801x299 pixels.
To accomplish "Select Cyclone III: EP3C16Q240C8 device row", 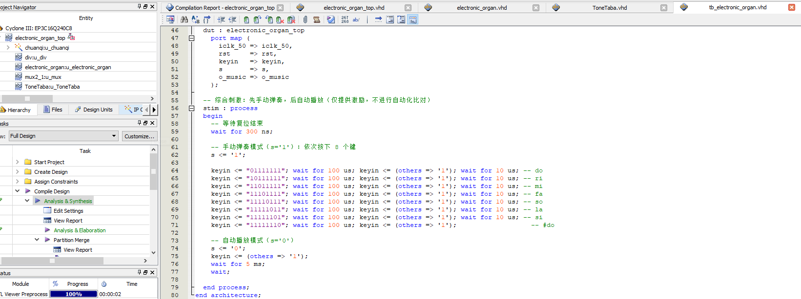I will 39,28.
